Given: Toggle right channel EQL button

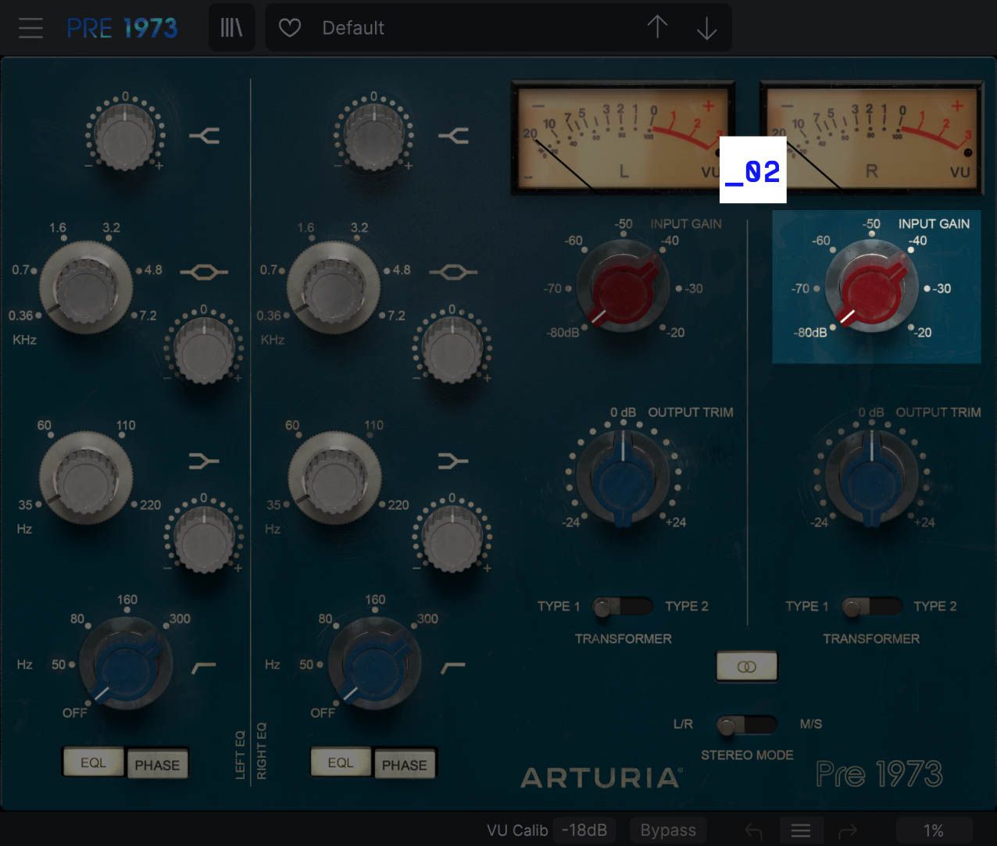Looking at the screenshot, I should point(341,762).
